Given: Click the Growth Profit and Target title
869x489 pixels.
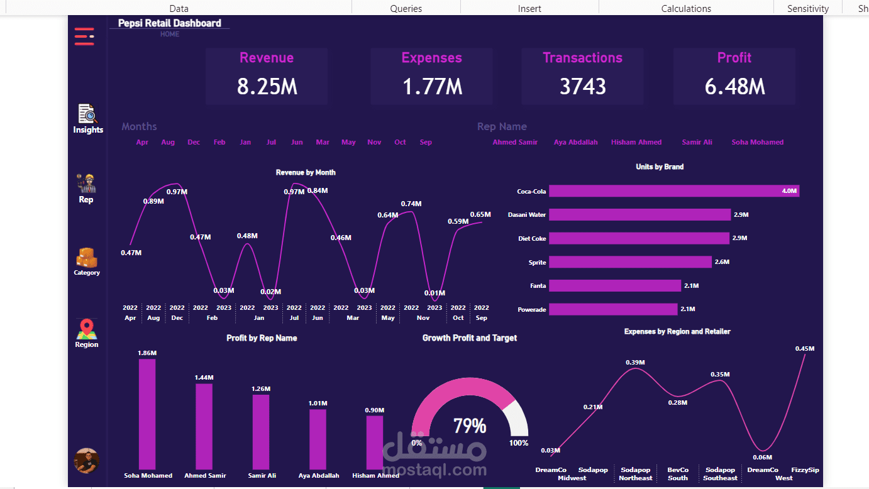Looking at the screenshot, I should point(470,338).
